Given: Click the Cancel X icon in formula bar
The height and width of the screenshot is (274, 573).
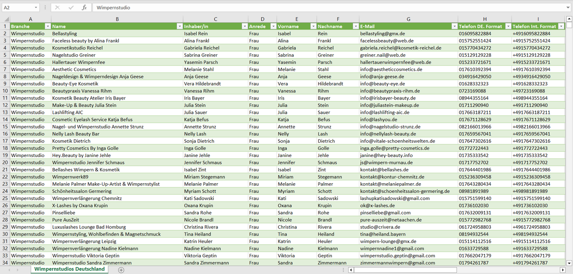Looking at the screenshot, I should tap(57, 8).
